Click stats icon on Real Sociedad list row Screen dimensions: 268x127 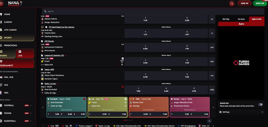coord(122,87)
